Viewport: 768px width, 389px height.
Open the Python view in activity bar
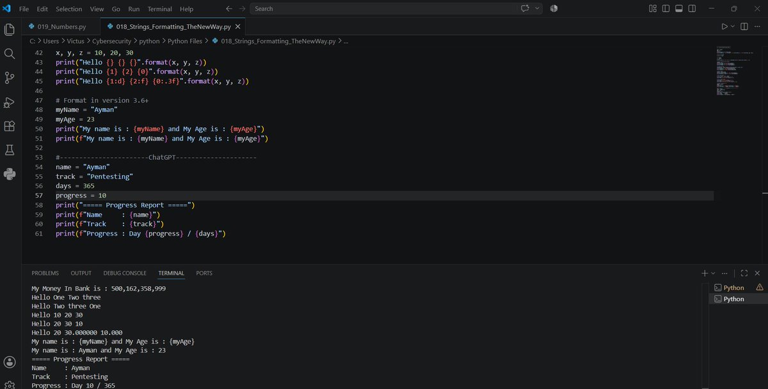click(10, 174)
